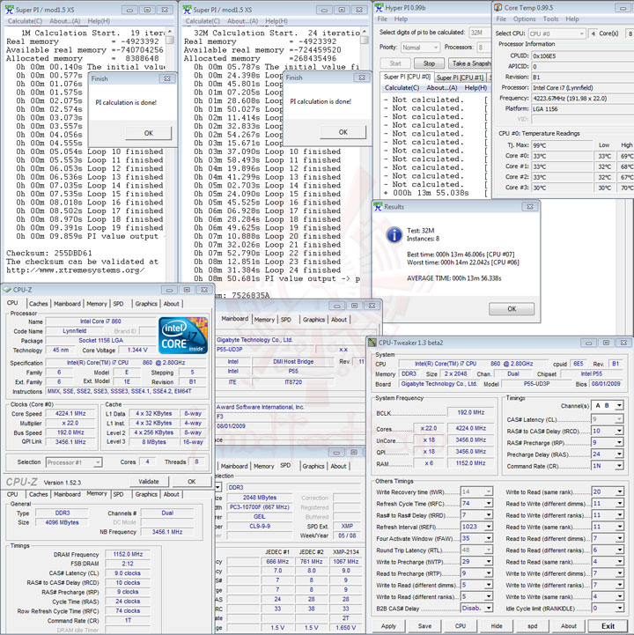This screenshot has height=635, width=634.
Task: Click the About button in CPU-Tweaker
Action: click(x=569, y=625)
